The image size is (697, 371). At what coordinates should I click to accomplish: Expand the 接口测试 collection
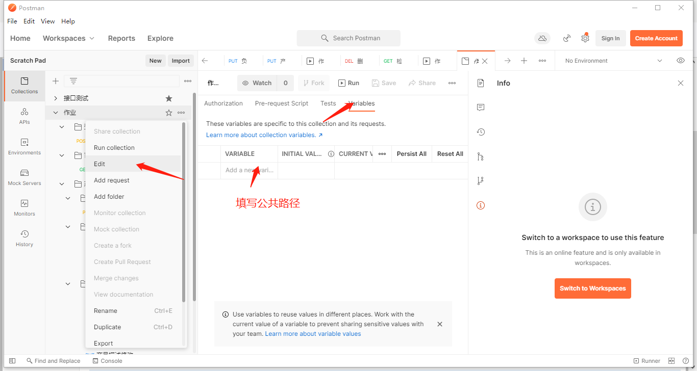[56, 98]
